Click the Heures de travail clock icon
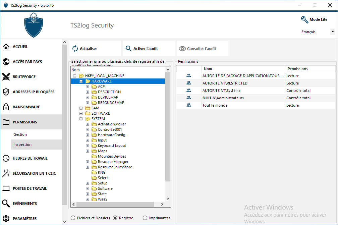Viewport: 338px width, 225px height. tap(6, 158)
